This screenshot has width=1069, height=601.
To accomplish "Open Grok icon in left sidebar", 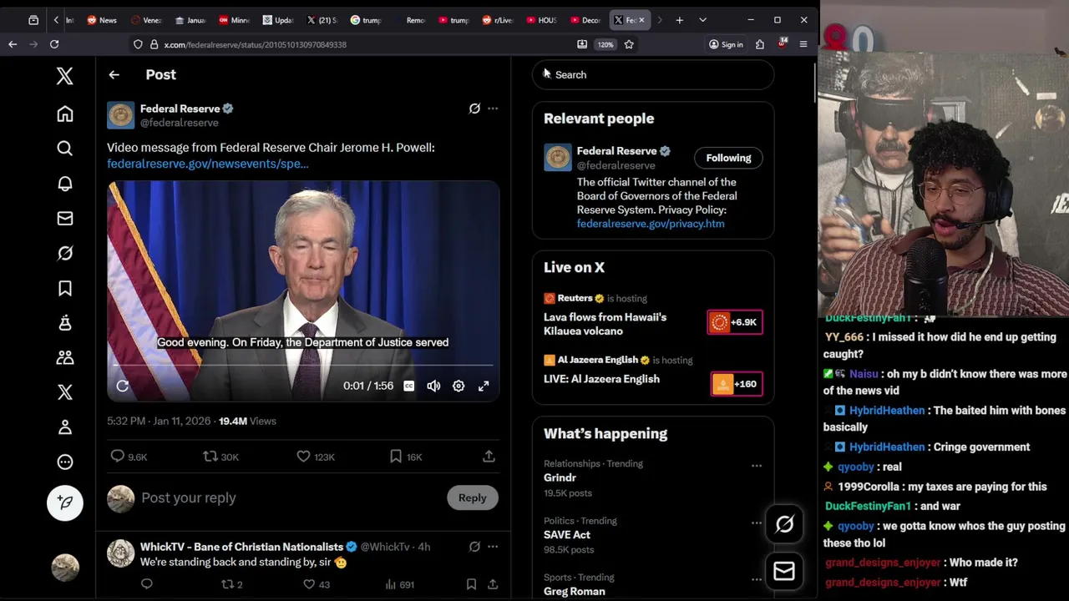I will point(64,253).
